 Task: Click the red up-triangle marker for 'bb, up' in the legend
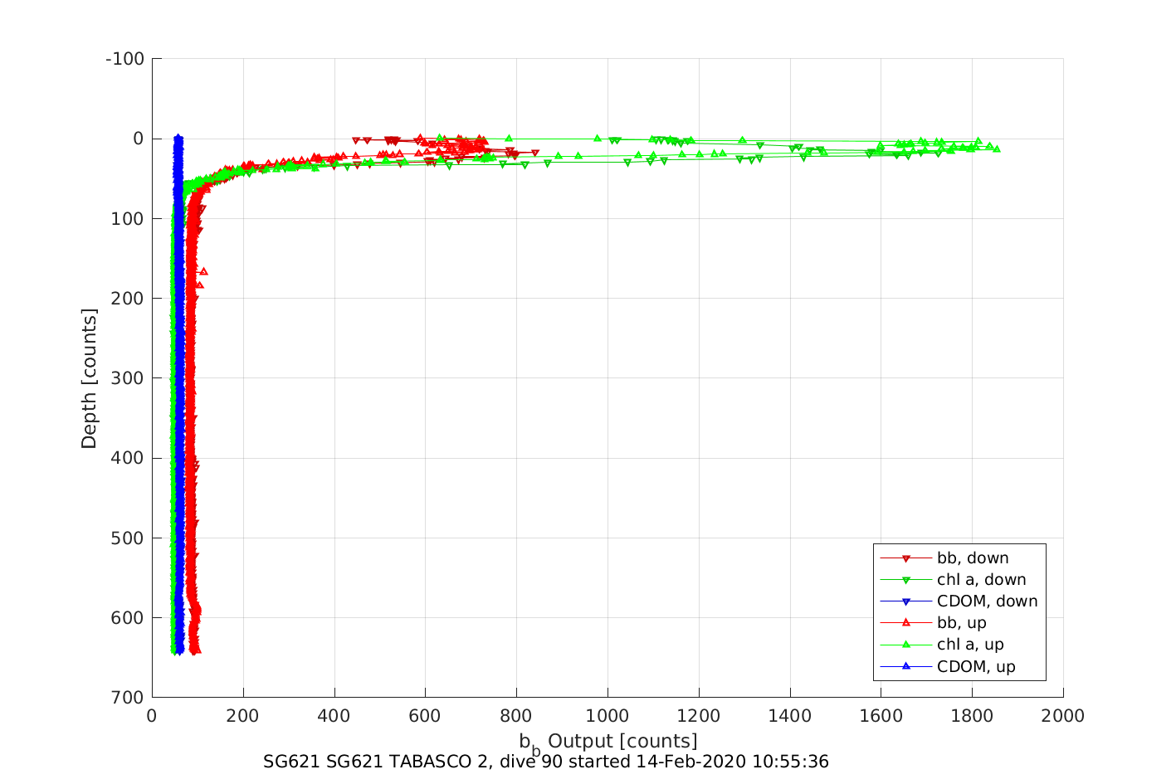point(906,622)
